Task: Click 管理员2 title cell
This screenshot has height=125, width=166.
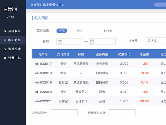Action: [81, 92]
